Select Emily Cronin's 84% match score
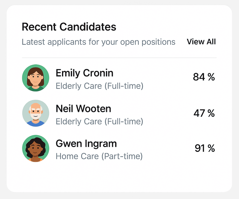The height and width of the screenshot is (199, 239). 205,77
